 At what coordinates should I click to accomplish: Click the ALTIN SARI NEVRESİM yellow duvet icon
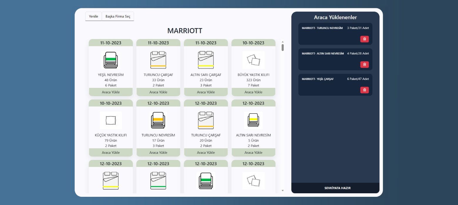click(x=253, y=120)
